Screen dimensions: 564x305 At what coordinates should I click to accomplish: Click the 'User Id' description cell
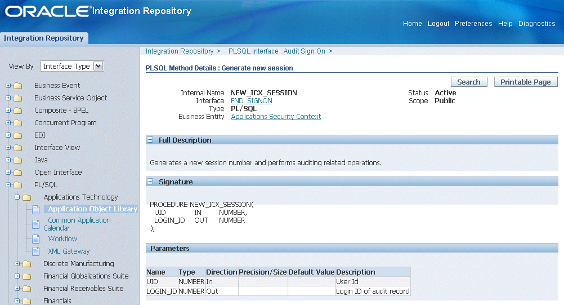coord(373,281)
